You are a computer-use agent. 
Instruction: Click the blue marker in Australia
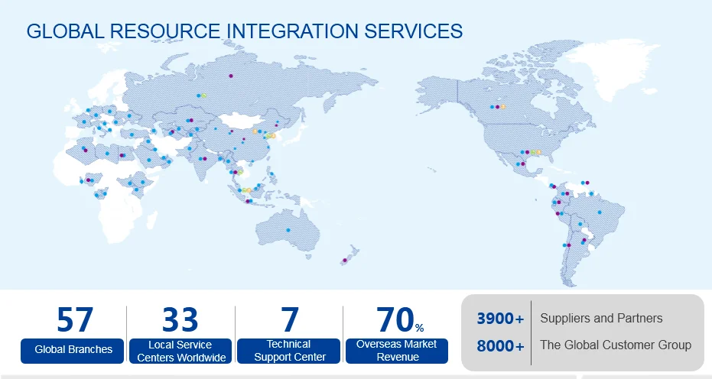[x=288, y=230]
